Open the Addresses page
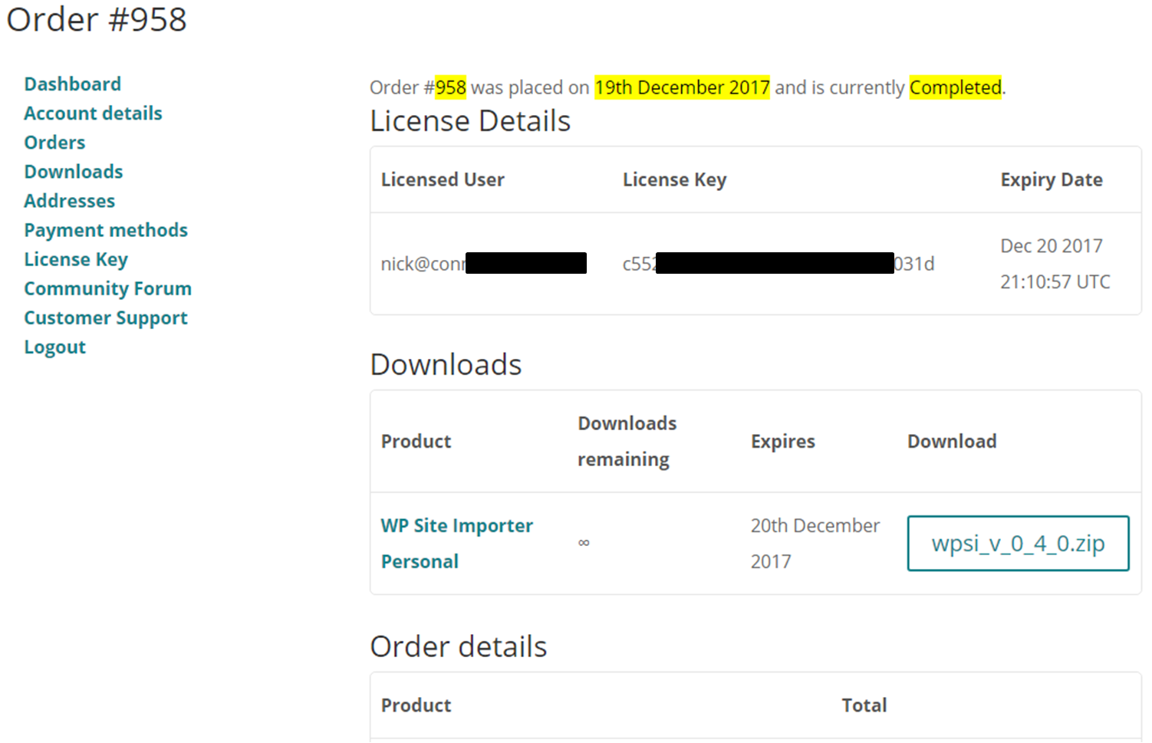This screenshot has height=743, width=1152. point(69,201)
